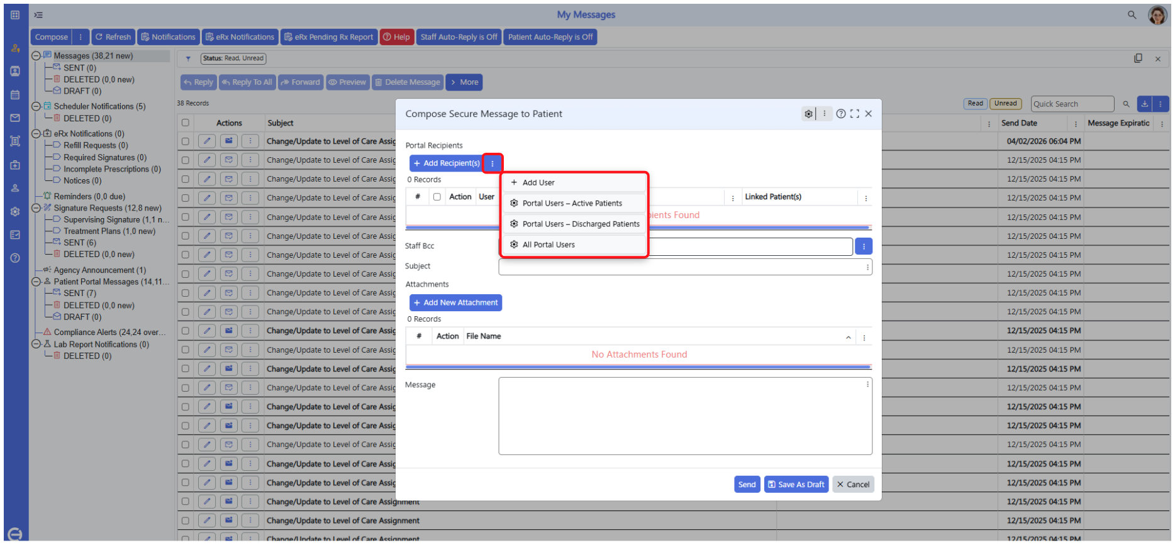Open the eRx Notifications toolbar tab

tap(240, 37)
